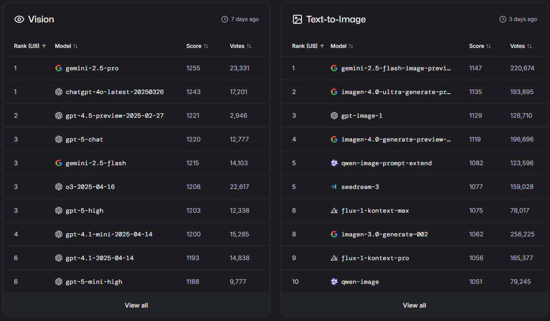Click the OpenAI logo beside gpt-4.1-2025-04-14

58,258
